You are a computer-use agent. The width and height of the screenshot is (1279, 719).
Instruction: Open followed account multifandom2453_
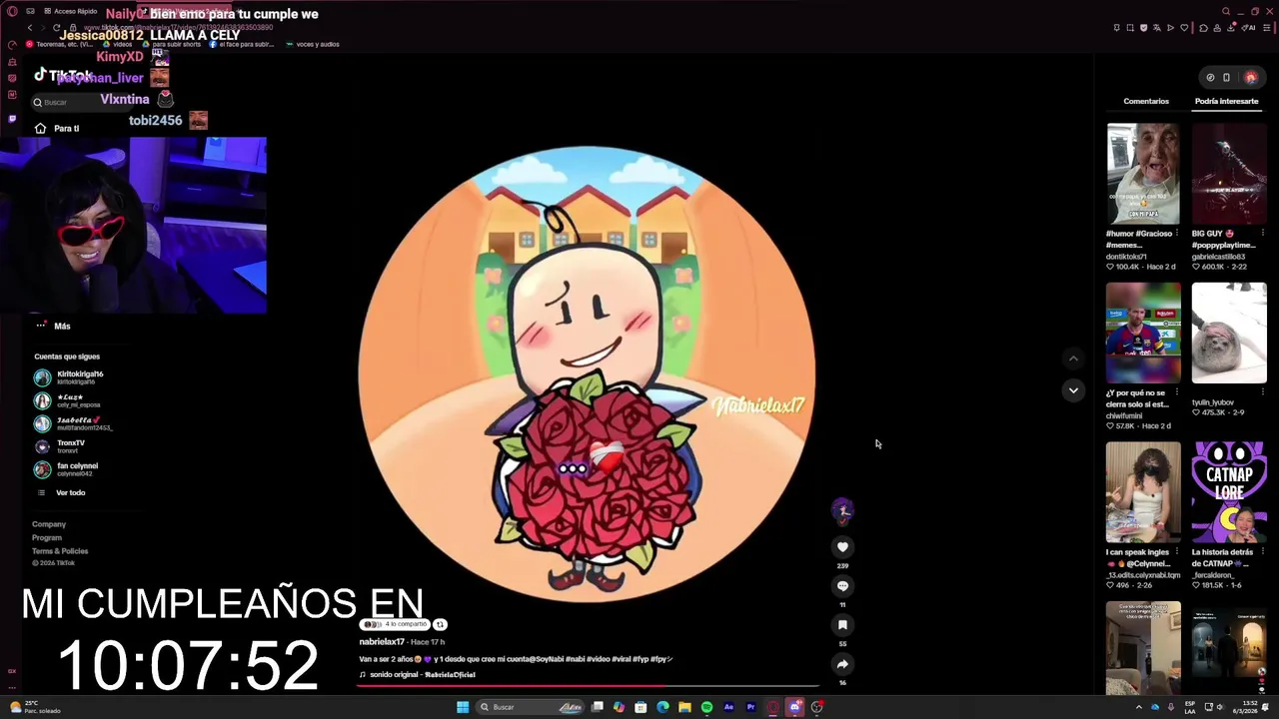[73, 423]
